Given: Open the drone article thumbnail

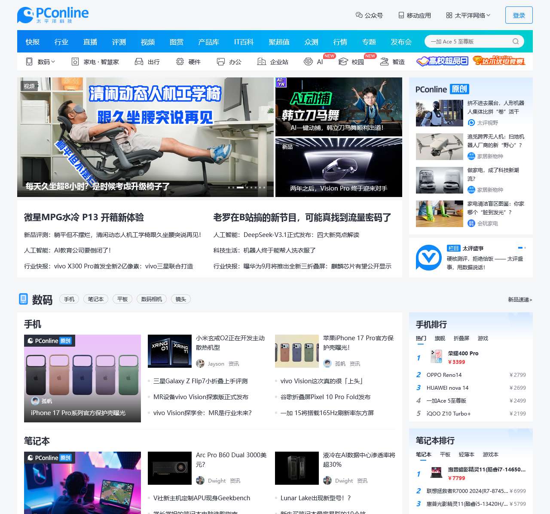Looking at the screenshot, I should [x=440, y=147].
